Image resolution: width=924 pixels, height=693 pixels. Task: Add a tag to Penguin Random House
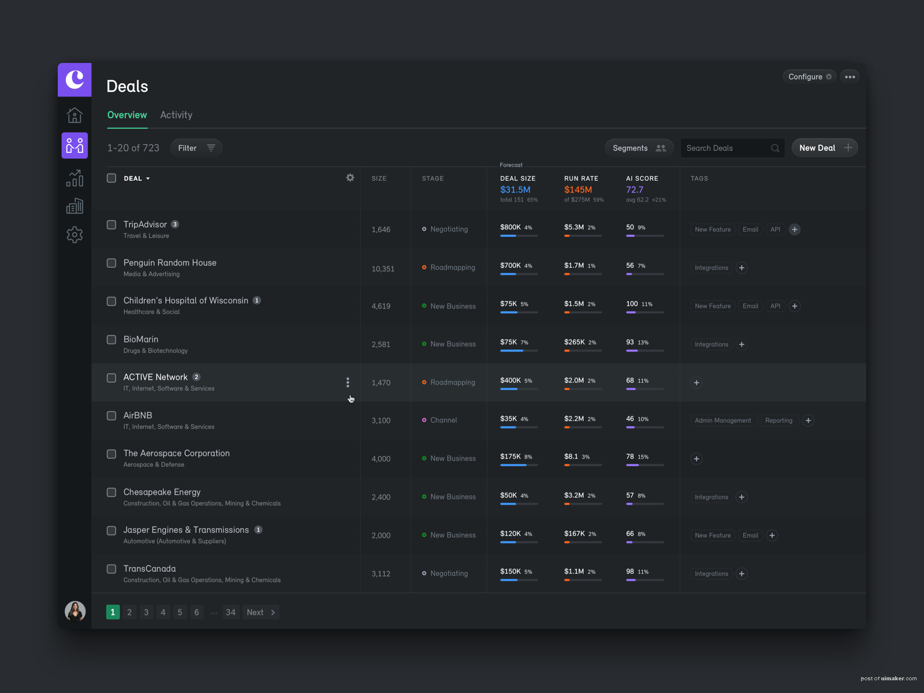(742, 268)
